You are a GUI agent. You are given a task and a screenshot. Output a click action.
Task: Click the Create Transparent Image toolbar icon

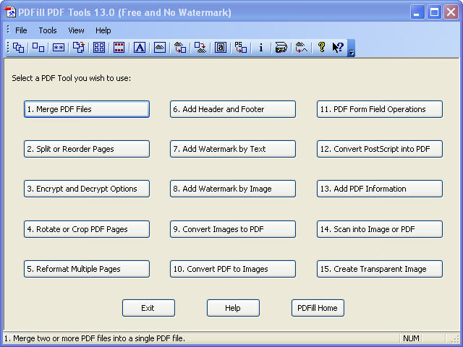point(302,48)
